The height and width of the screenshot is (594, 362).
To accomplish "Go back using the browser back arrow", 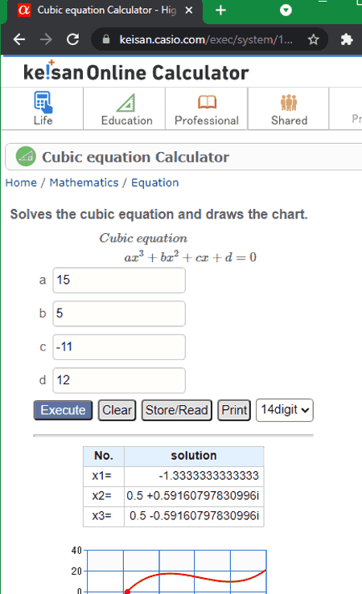I will click(19, 39).
